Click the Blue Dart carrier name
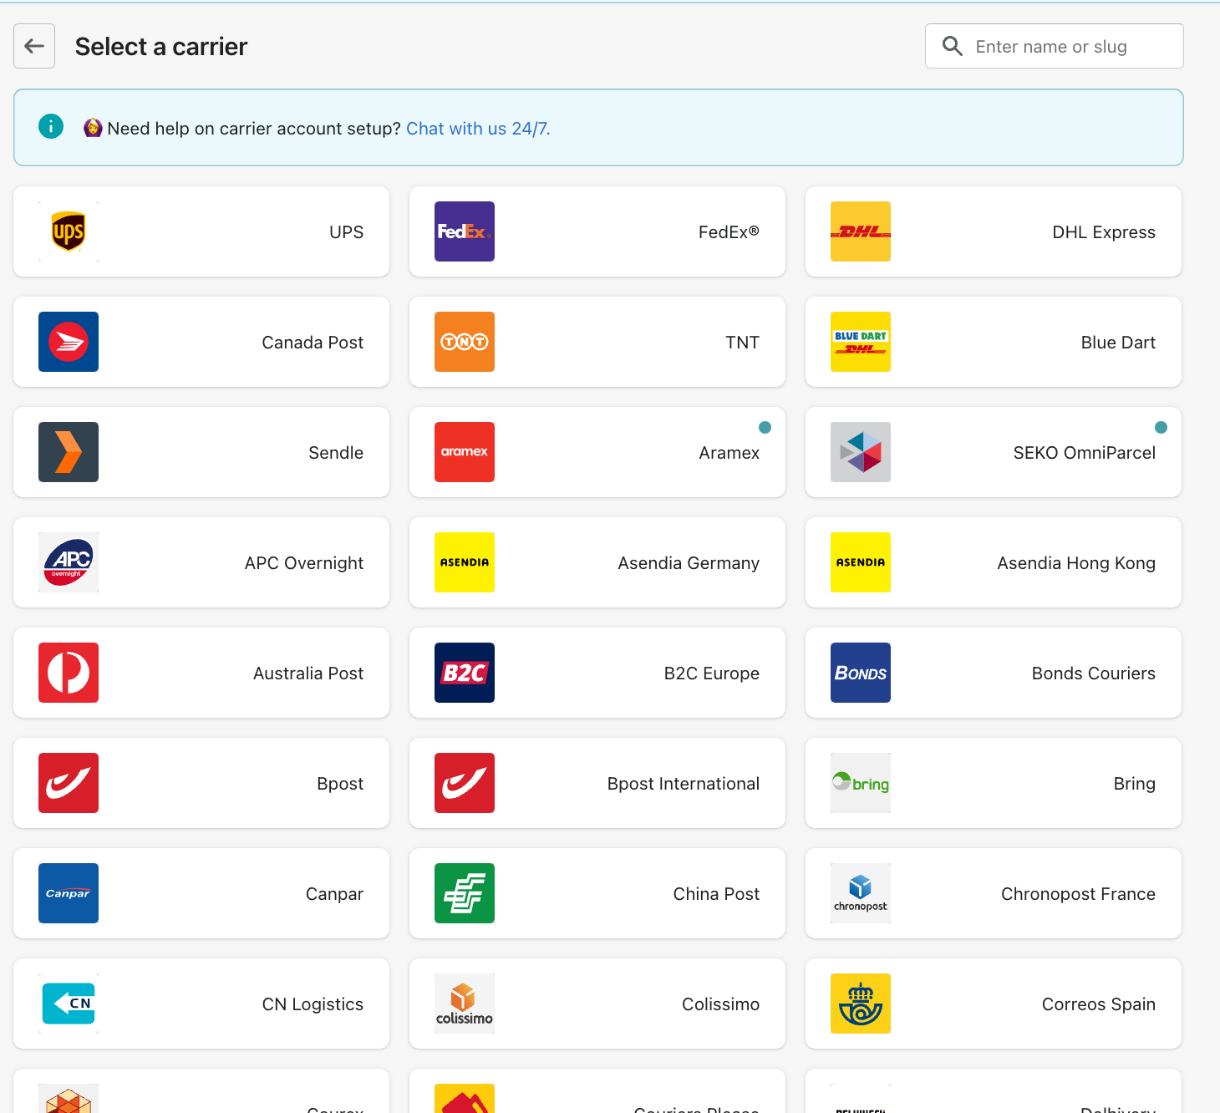Viewport: 1220px width, 1113px height. tap(1118, 343)
